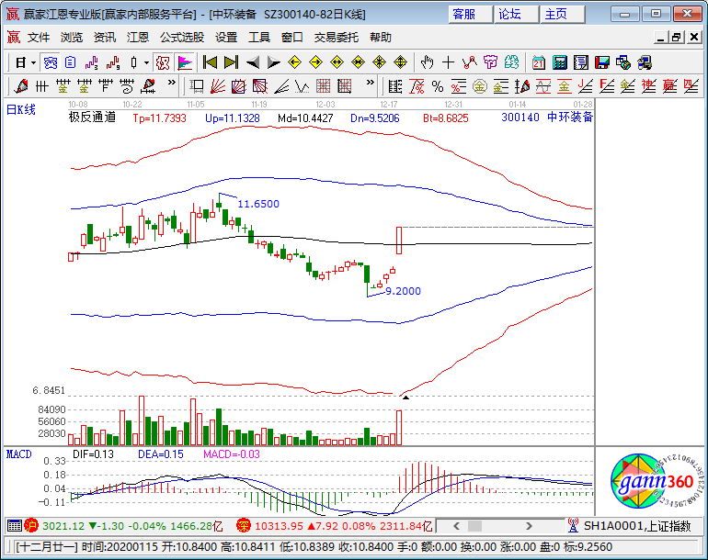Viewport: 708px width, 560px height.
Task: Open the 浏览 menu
Action: (x=72, y=38)
